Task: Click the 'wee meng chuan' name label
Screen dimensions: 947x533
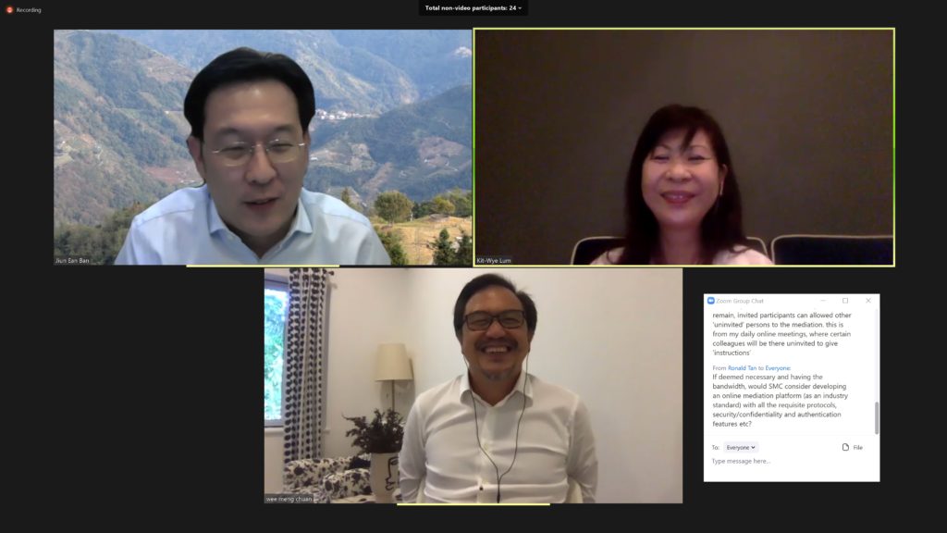Action: [289, 498]
